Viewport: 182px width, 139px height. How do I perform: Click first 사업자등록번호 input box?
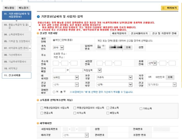[65, 129]
